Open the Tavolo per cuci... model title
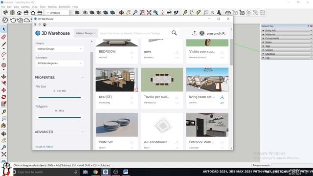The image size is (313, 176). 156,97
